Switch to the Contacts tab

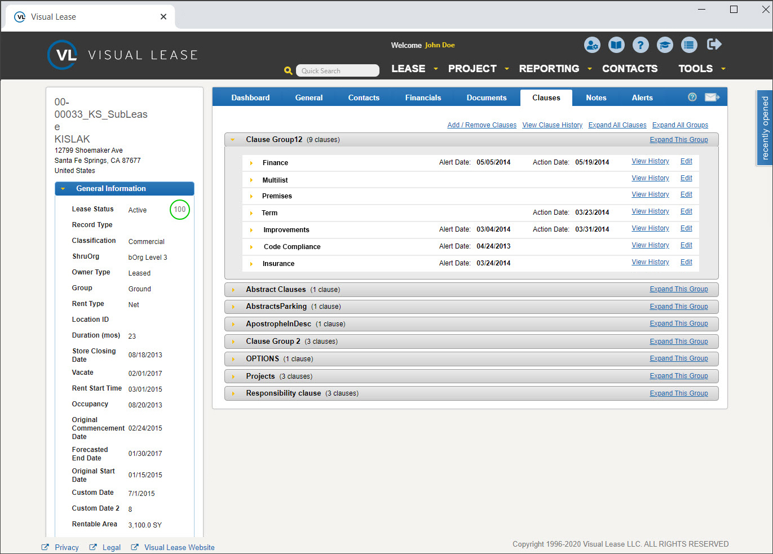point(364,97)
